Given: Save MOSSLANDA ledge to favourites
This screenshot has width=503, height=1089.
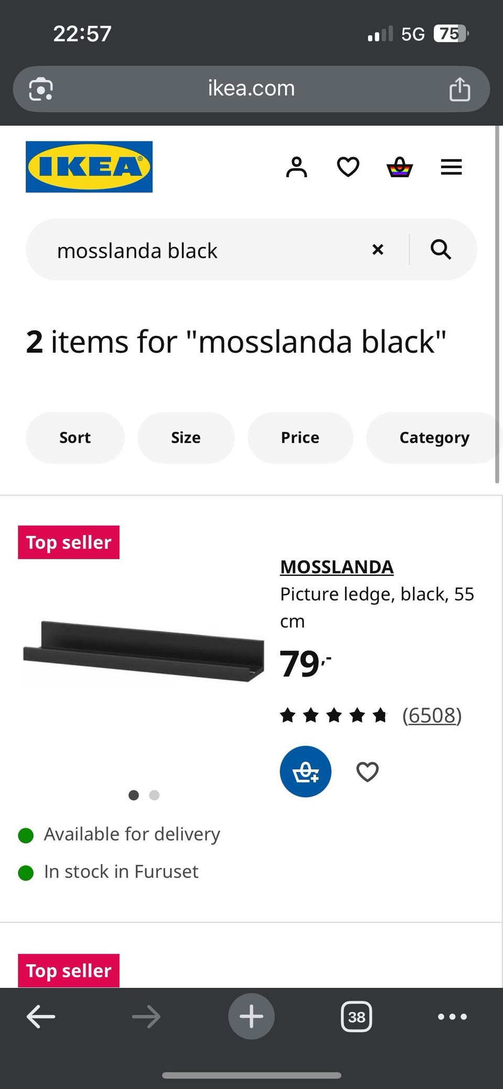Looking at the screenshot, I should (x=367, y=771).
